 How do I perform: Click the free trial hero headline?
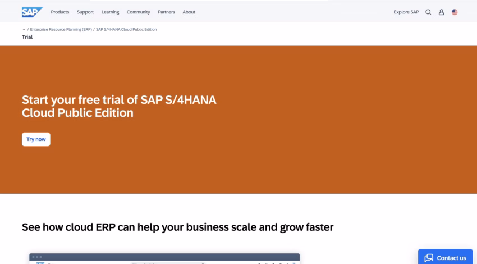pyautogui.click(x=119, y=106)
